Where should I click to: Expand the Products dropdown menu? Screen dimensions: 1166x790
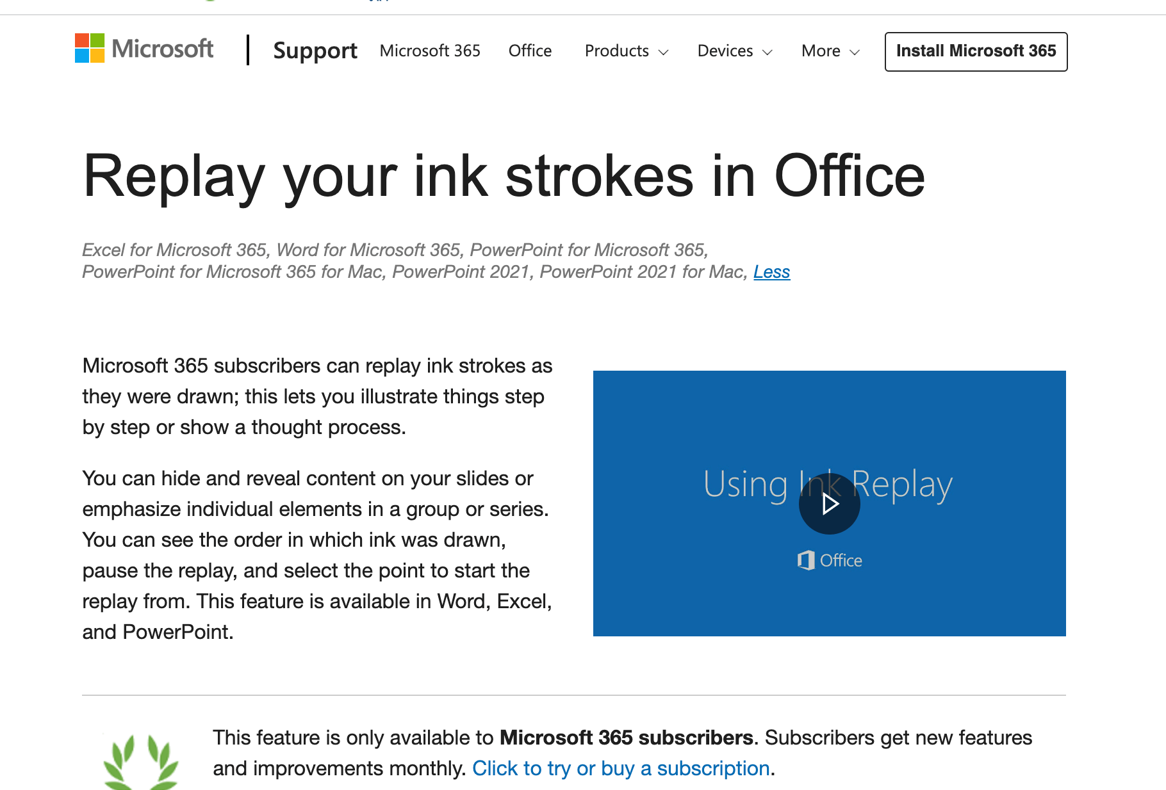627,51
